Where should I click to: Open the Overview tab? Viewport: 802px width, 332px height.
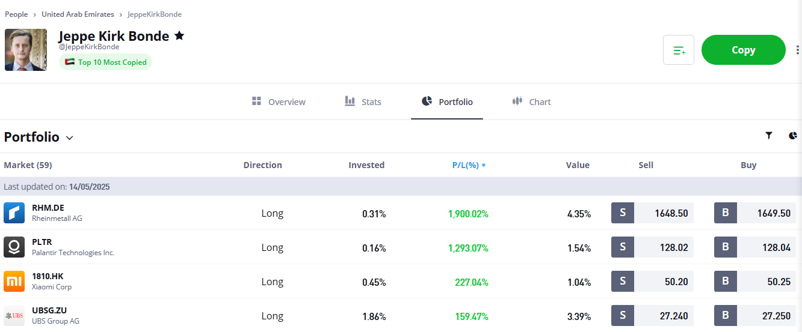(x=279, y=101)
